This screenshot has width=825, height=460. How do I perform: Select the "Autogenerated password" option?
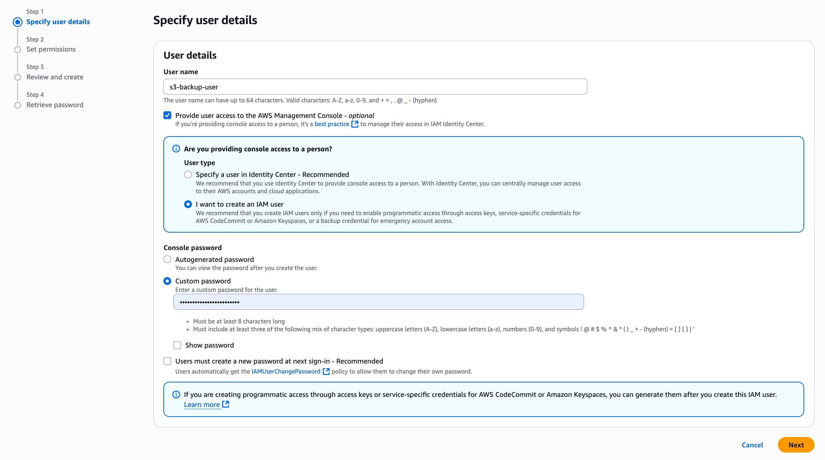pyautogui.click(x=167, y=259)
